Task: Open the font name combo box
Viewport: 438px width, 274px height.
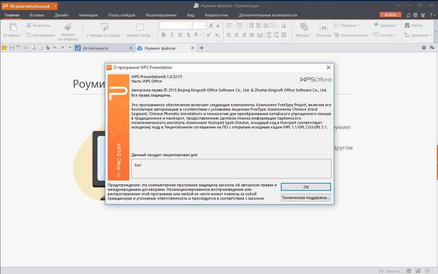Action: pos(176,25)
